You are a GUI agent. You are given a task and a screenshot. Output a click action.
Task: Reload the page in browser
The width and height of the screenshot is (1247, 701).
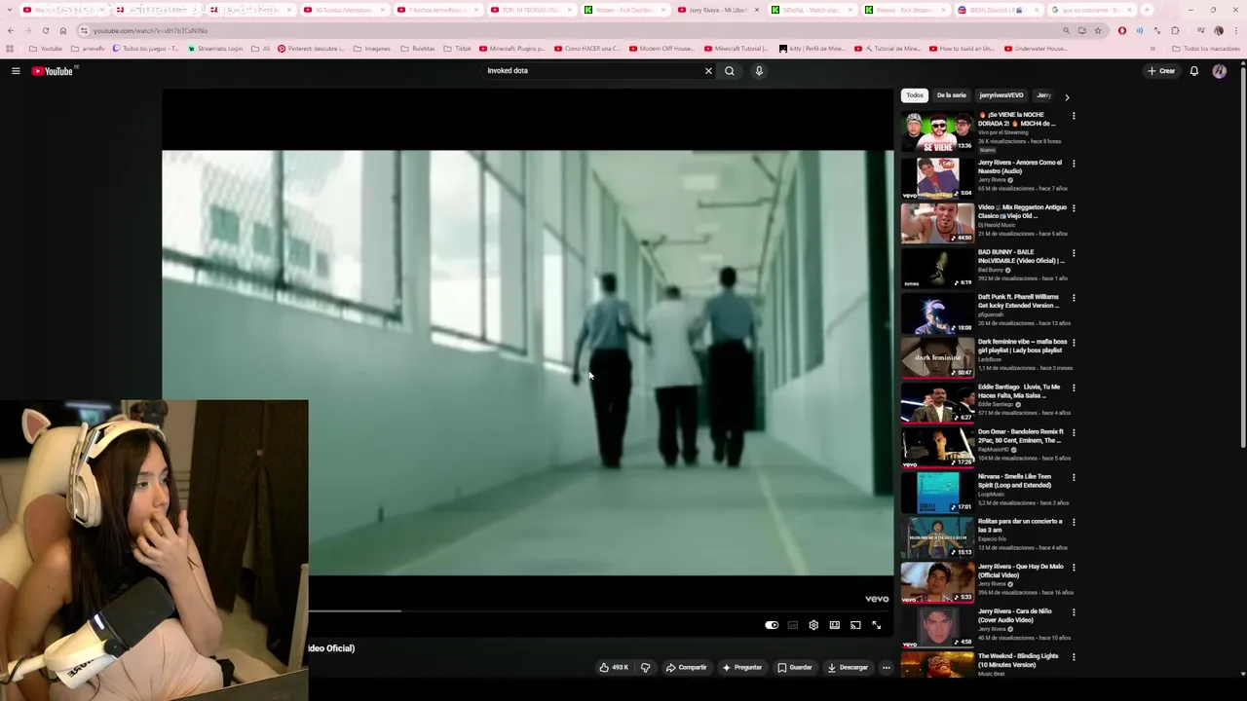coord(45,30)
